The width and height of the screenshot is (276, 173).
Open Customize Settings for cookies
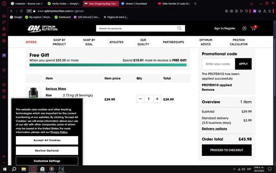click(47, 161)
